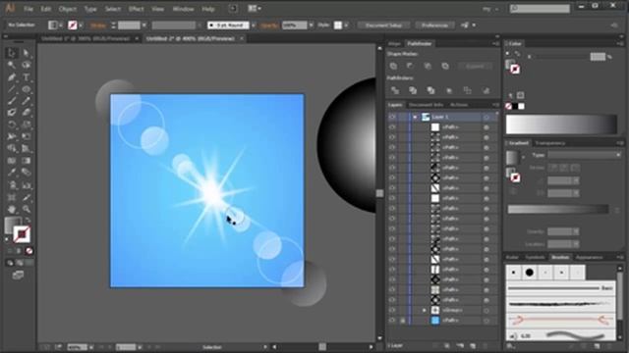The image size is (629, 353).
Task: Apply the Divide pathfinder
Action: (395, 91)
